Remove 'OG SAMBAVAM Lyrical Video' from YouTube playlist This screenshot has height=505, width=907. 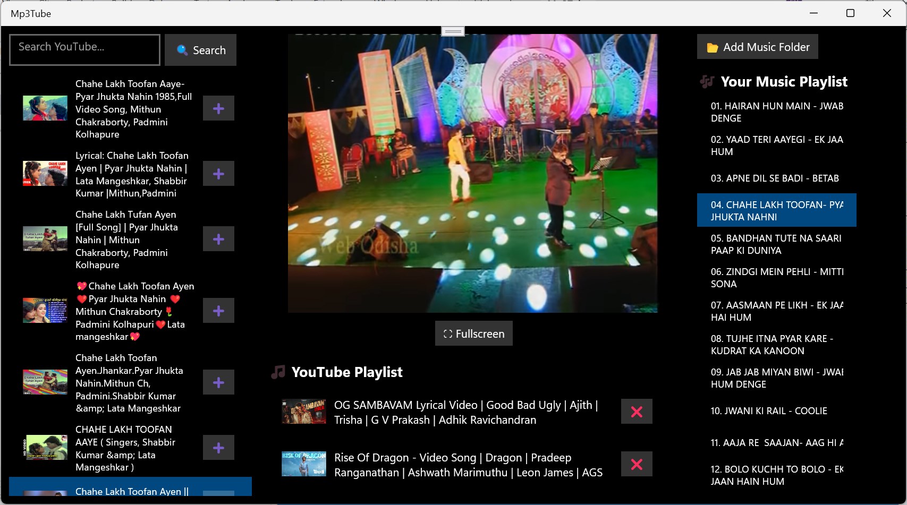tap(636, 412)
